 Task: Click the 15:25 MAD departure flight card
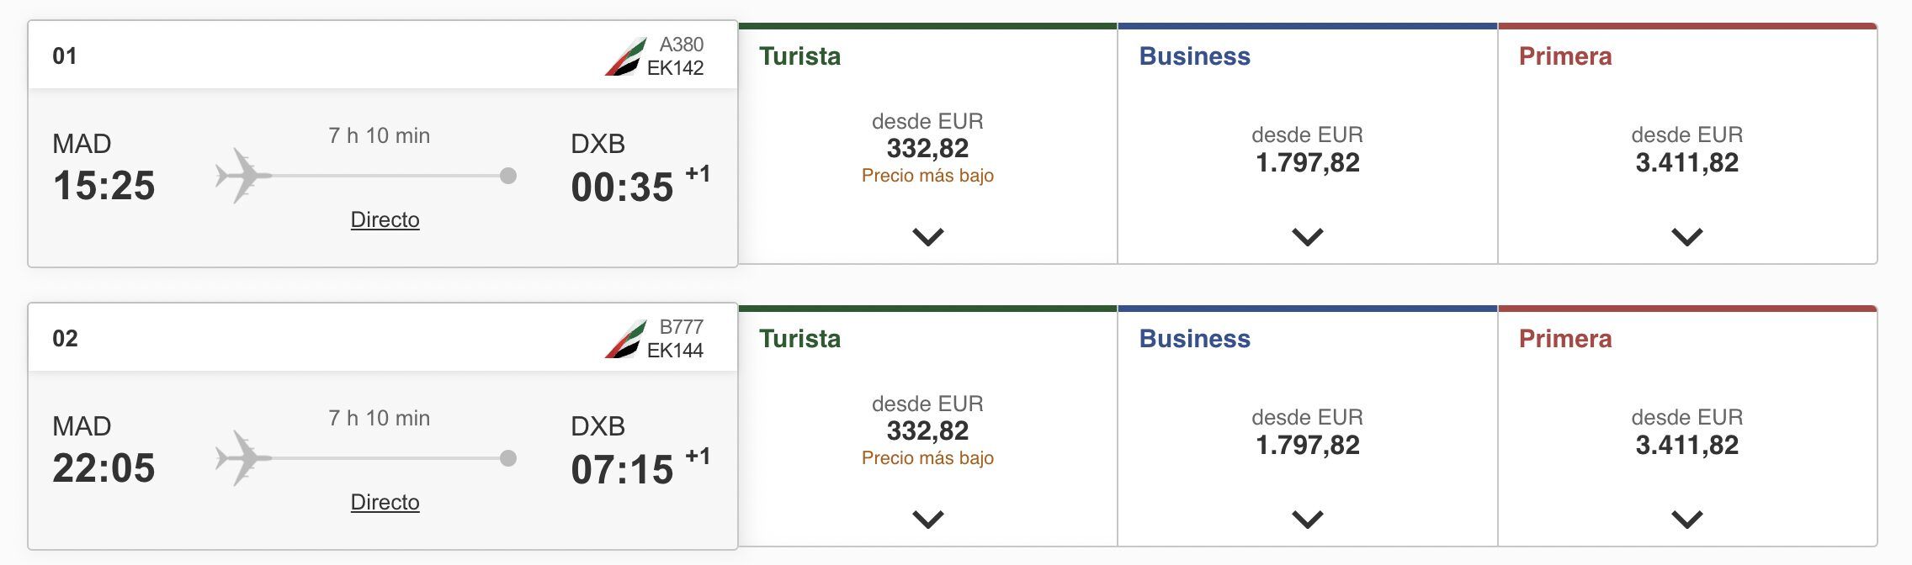click(x=383, y=144)
